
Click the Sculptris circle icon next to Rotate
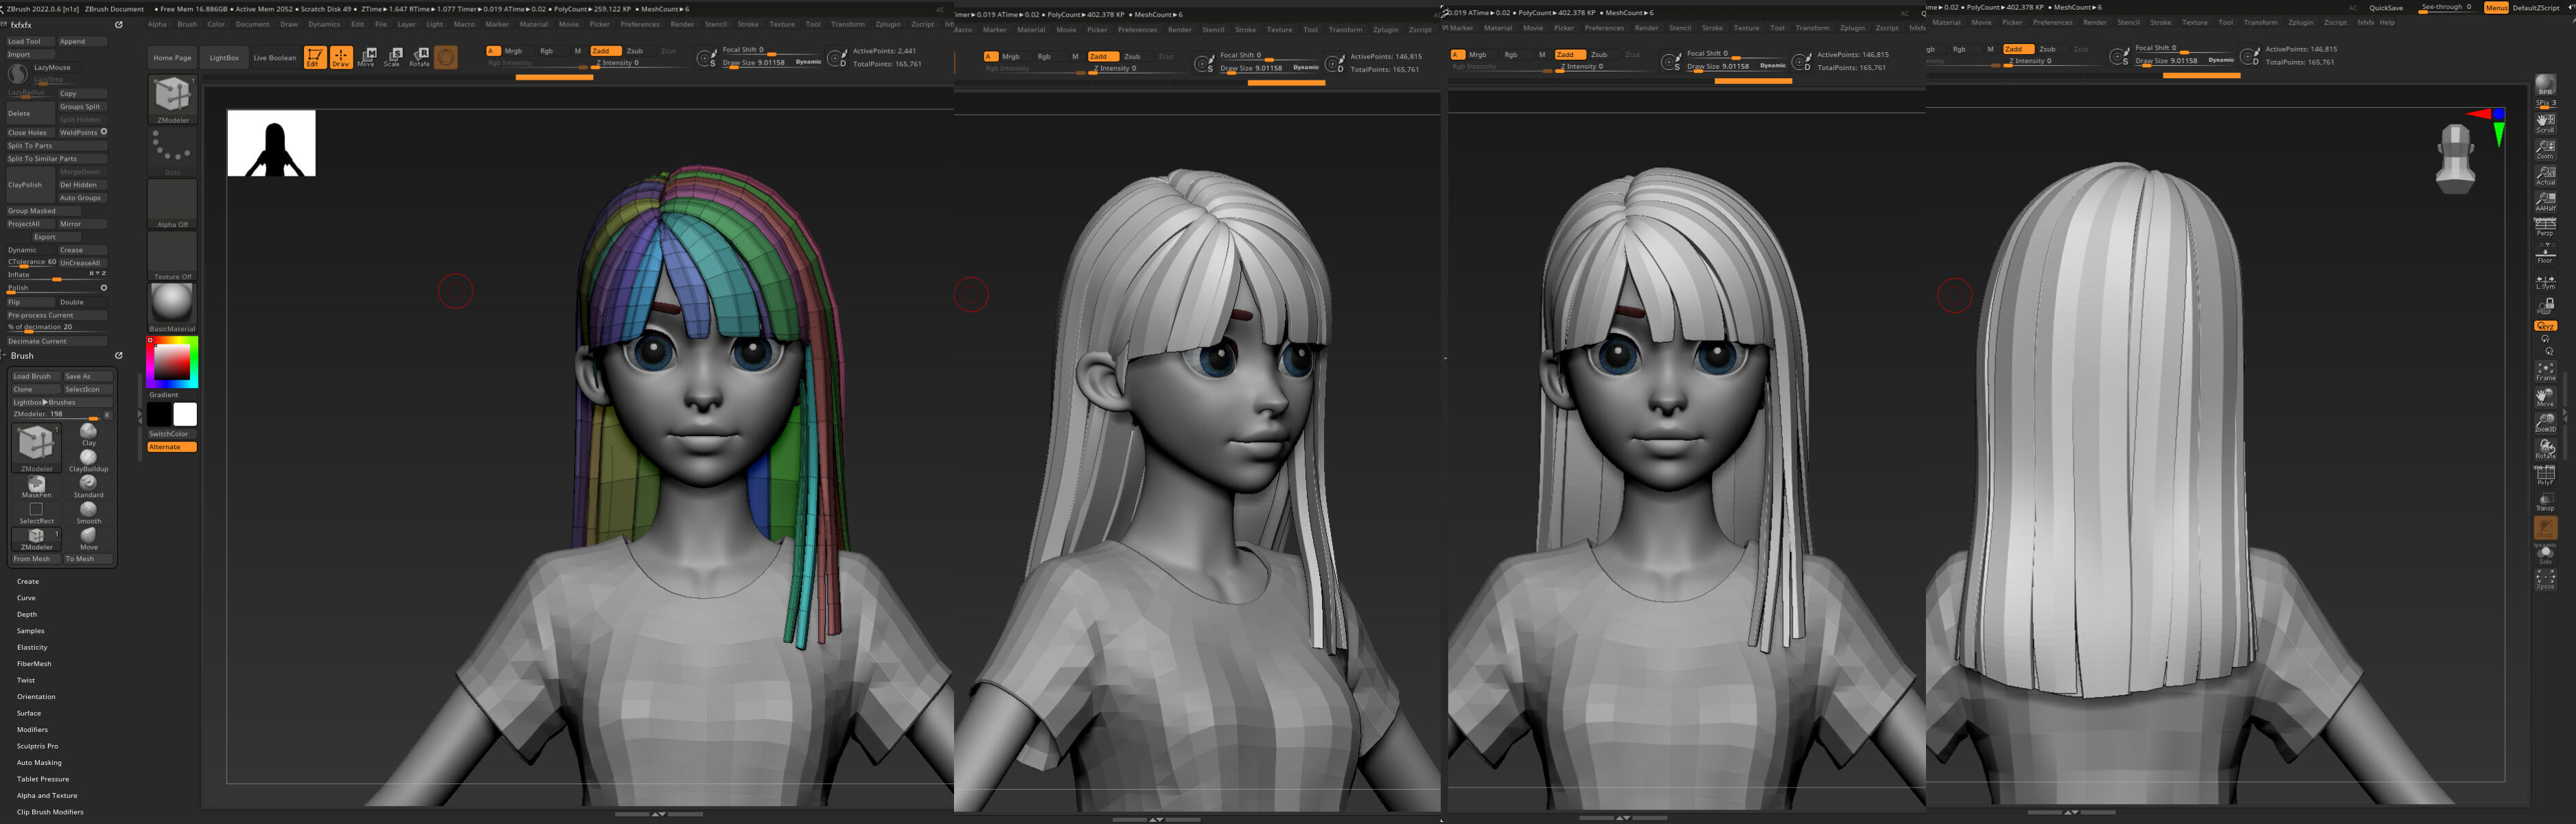(x=445, y=57)
